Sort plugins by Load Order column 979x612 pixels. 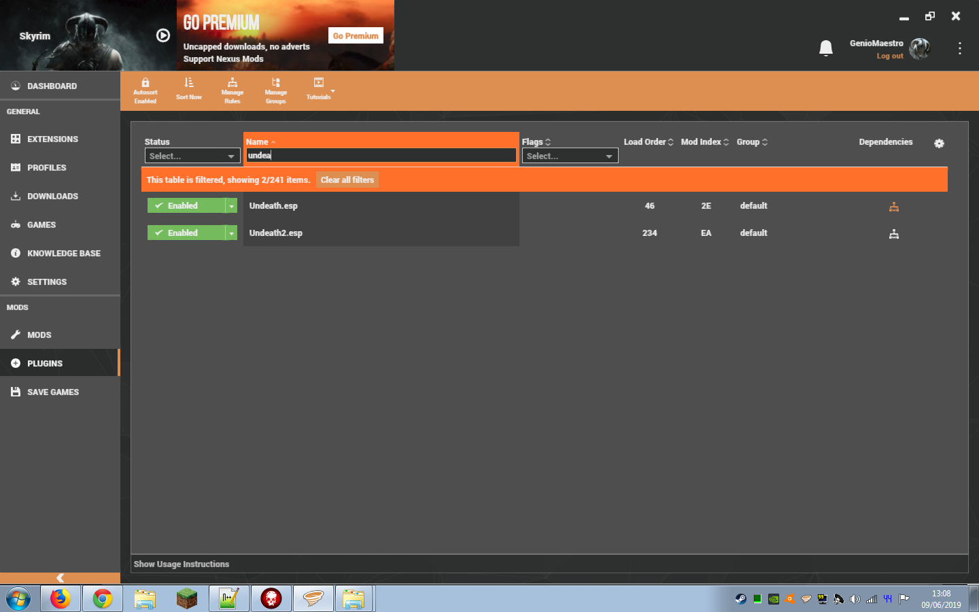(x=649, y=141)
